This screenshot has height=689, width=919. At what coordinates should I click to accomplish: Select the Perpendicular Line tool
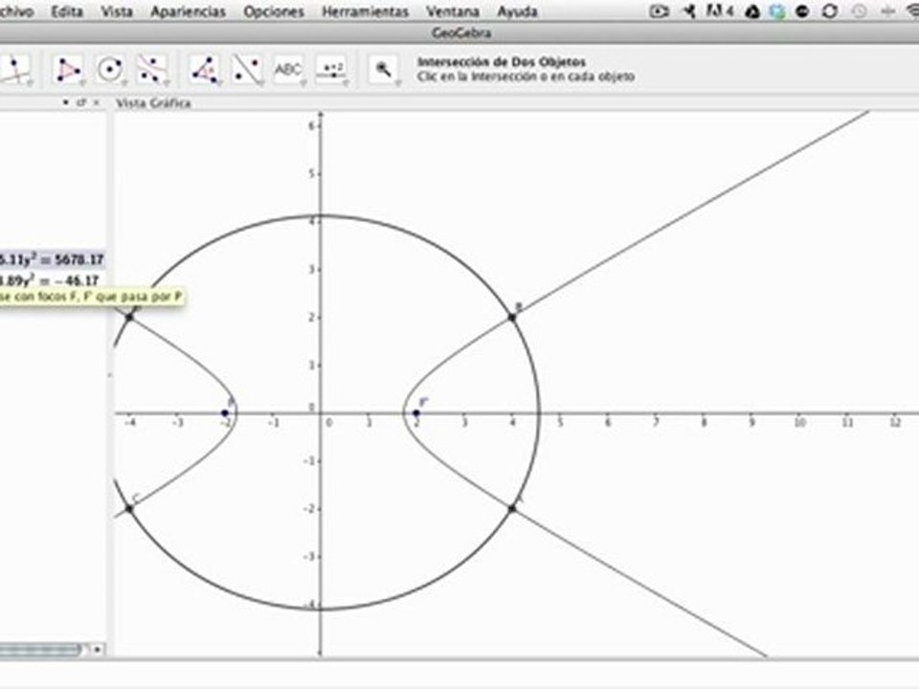pyautogui.click(x=16, y=70)
